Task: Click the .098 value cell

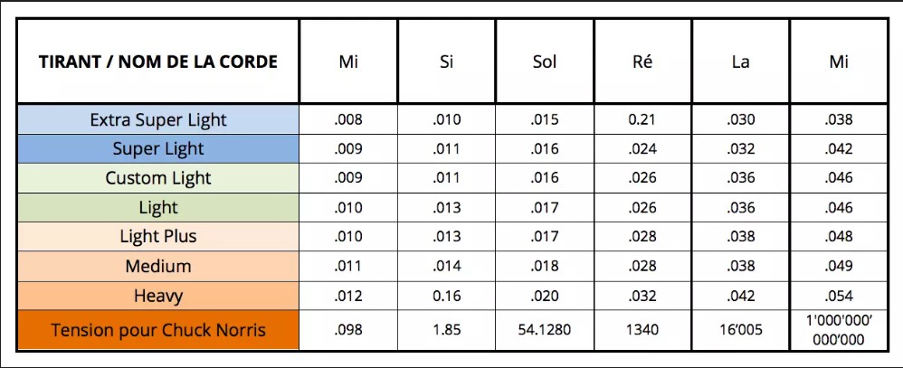Action: click(348, 330)
